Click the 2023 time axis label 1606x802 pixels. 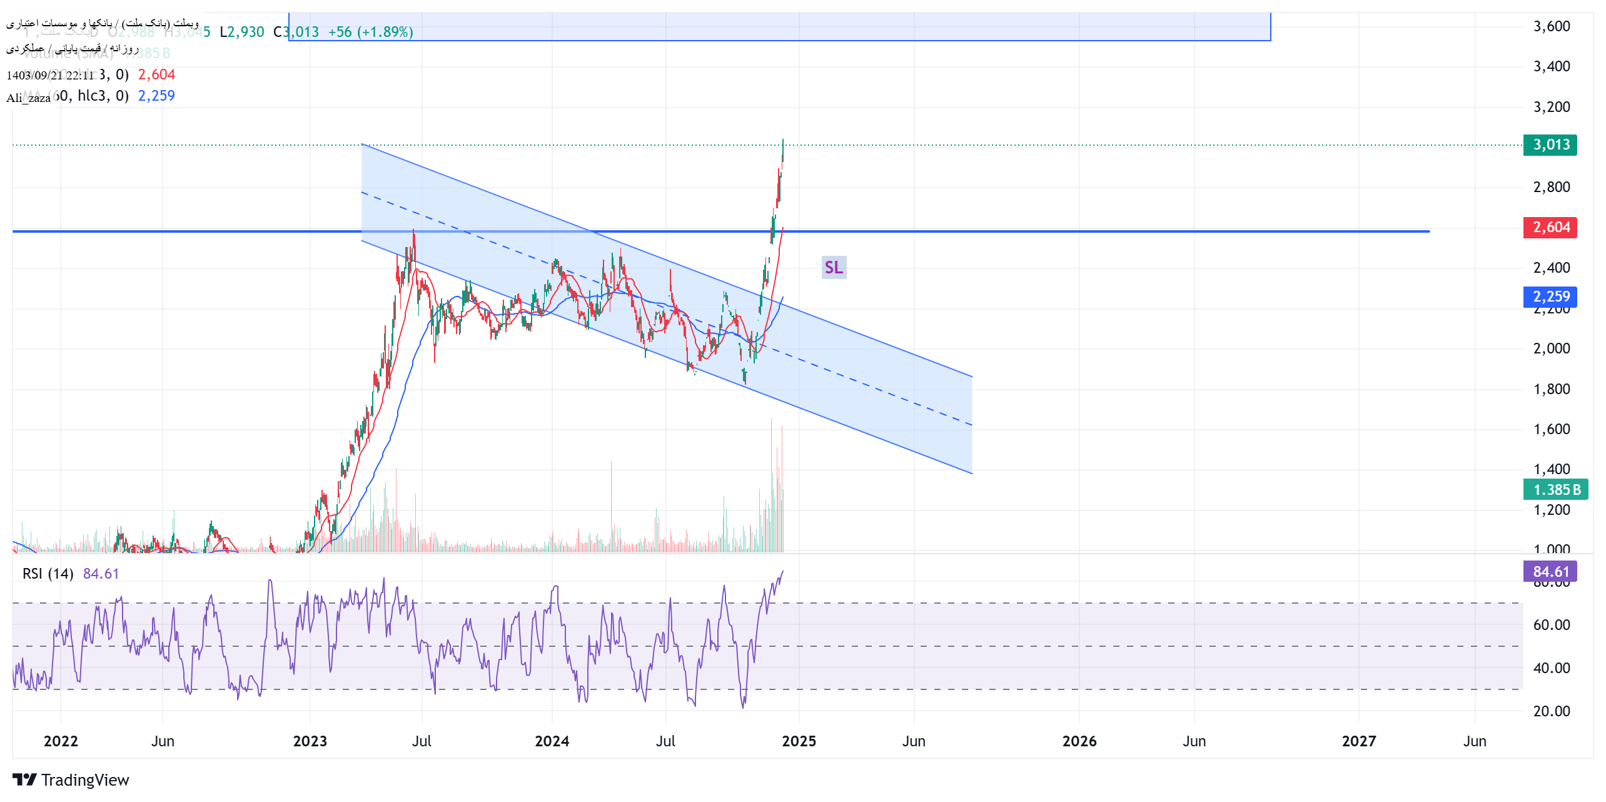tap(310, 741)
